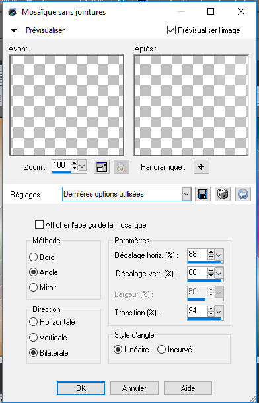This screenshot has width=259, height=403.
Task: Choose Horizontale direction
Action: click(x=33, y=321)
